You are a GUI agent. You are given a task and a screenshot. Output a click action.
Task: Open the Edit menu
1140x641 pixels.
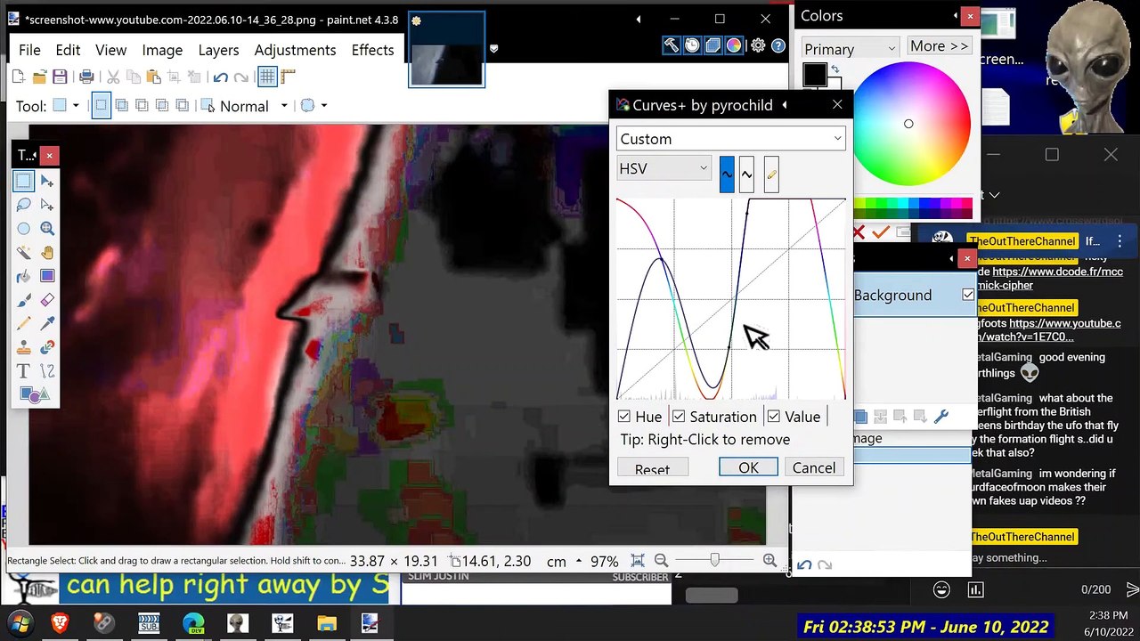pos(68,50)
